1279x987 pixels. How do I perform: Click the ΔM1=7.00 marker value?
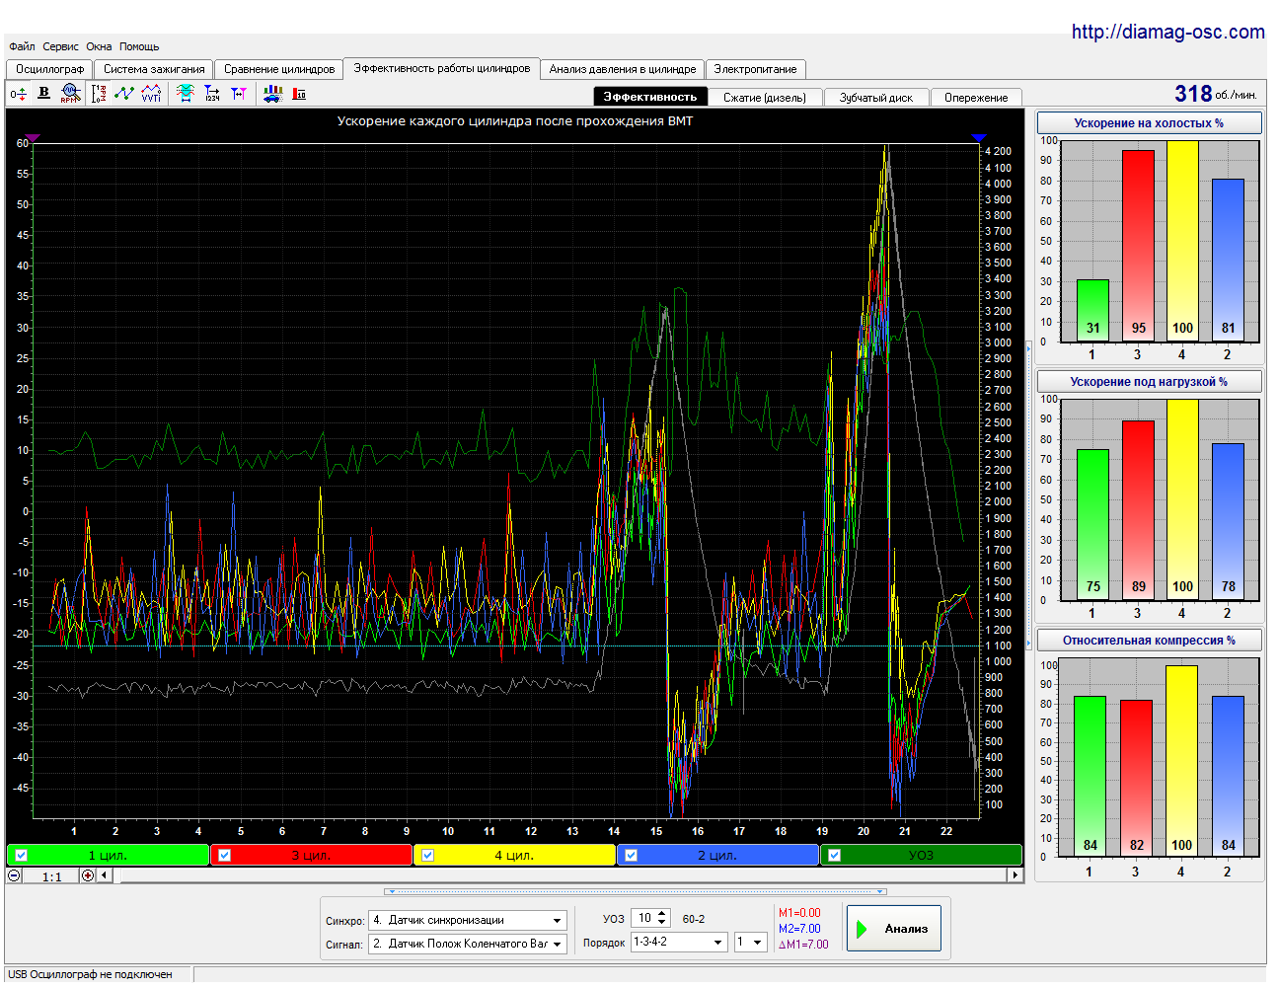tap(803, 945)
